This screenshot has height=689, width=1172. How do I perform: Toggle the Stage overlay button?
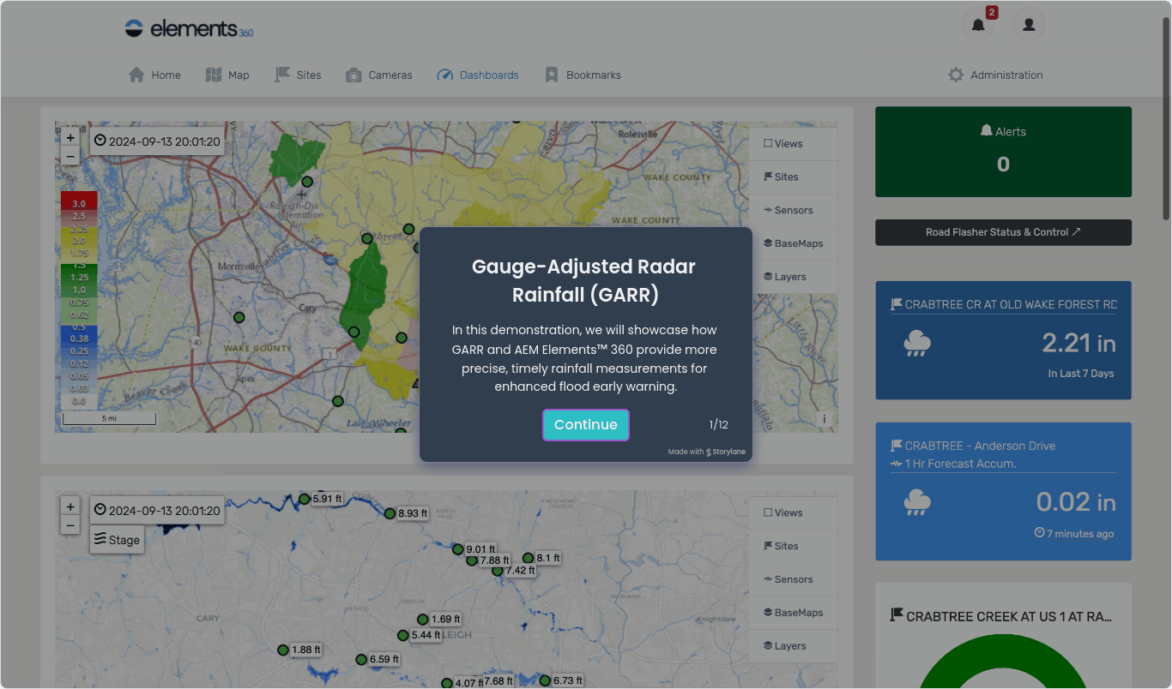[x=117, y=540]
